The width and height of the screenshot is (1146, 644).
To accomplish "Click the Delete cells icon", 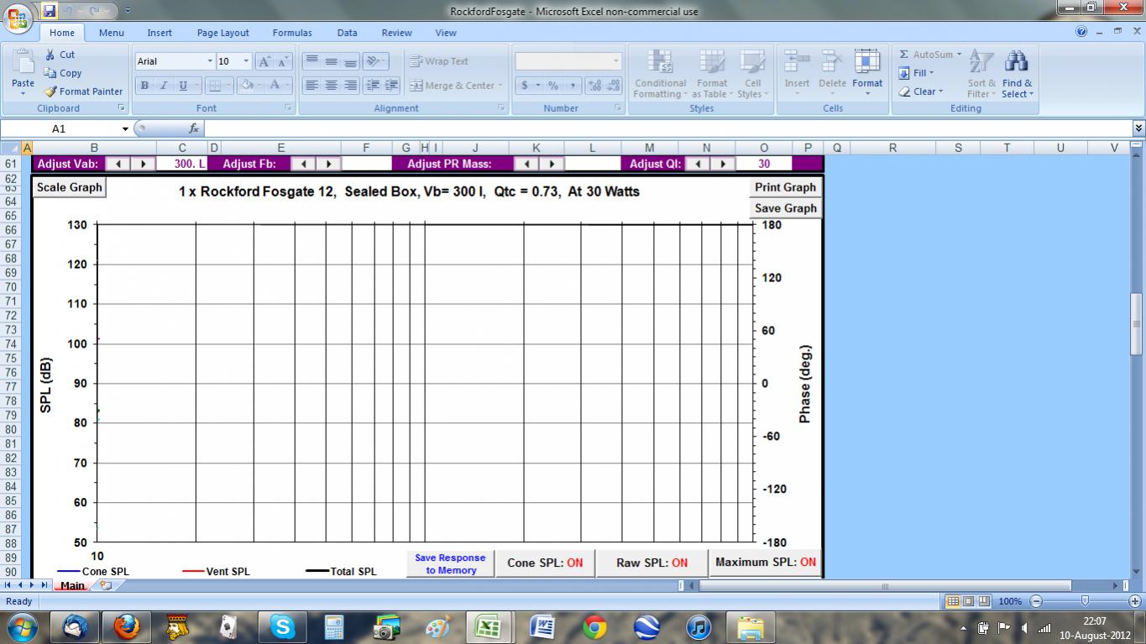I will click(x=832, y=61).
